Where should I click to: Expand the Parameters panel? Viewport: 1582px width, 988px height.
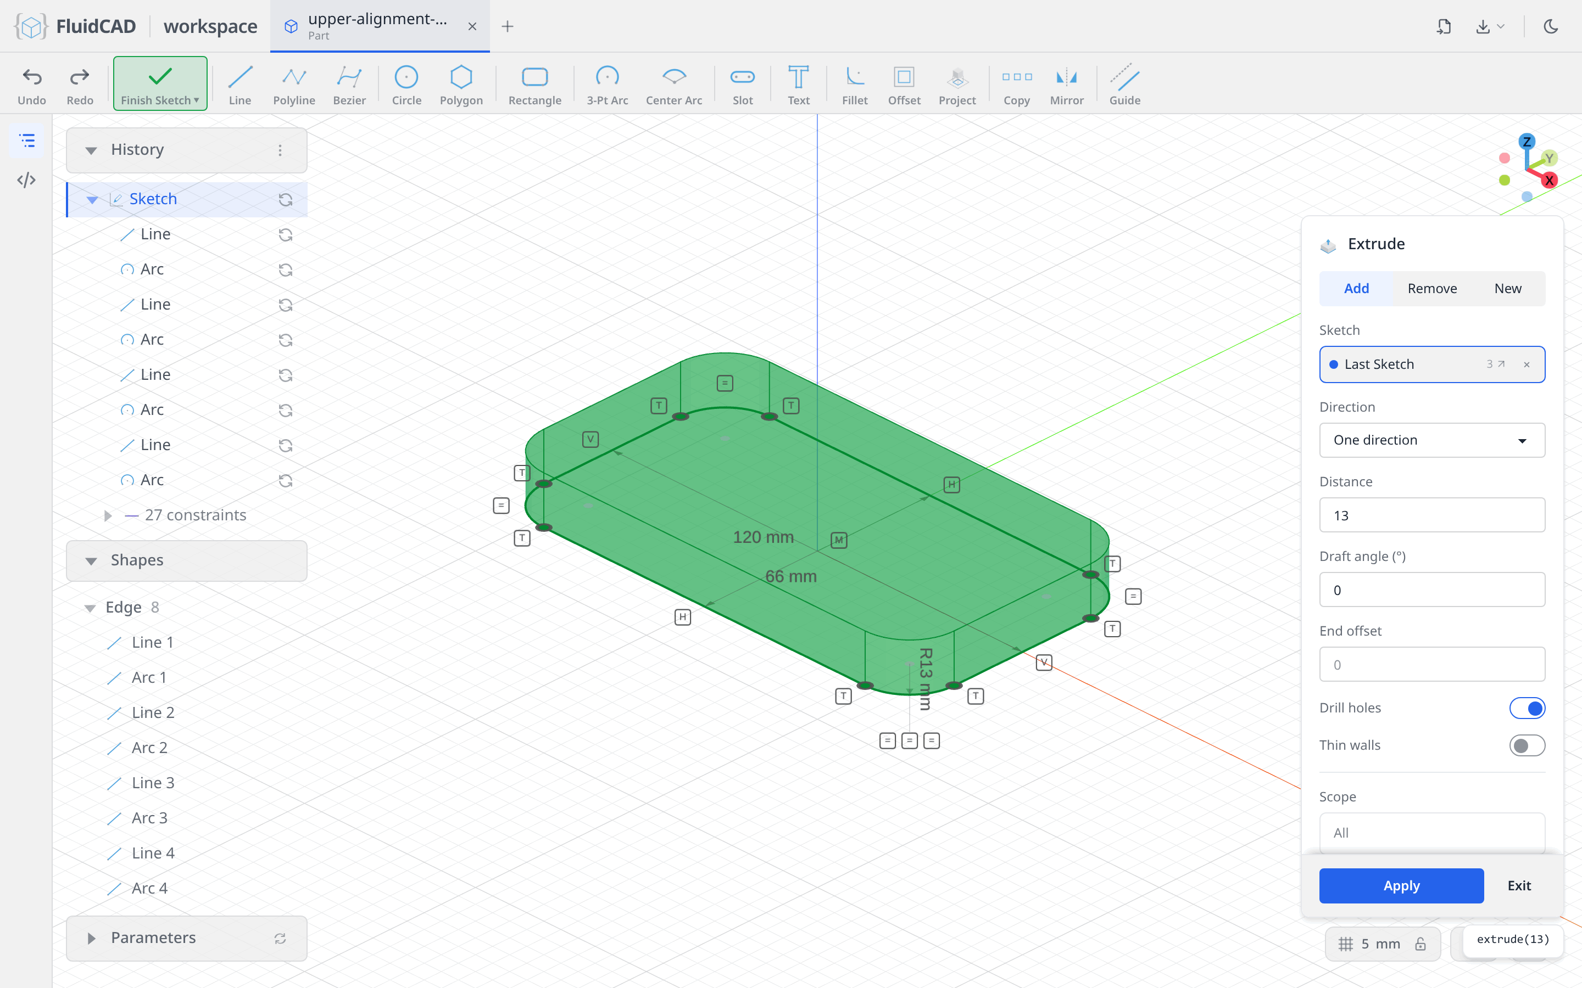point(92,939)
